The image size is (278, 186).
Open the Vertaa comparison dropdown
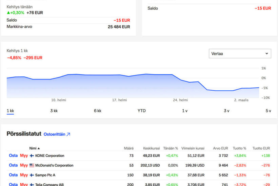[240, 53]
